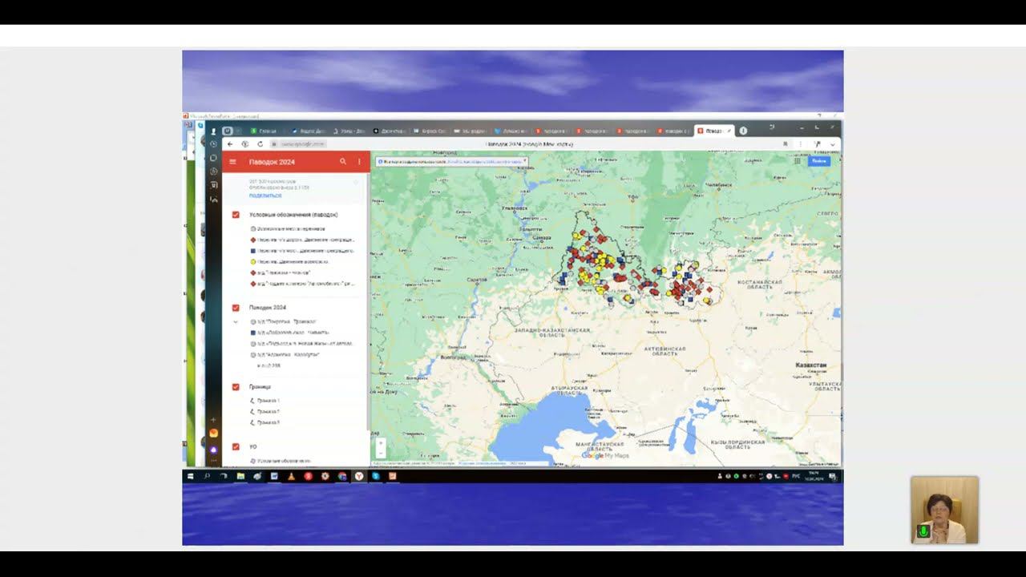1026x577 pixels.
Task: Open File Explorer from the taskbar
Action: click(240, 476)
